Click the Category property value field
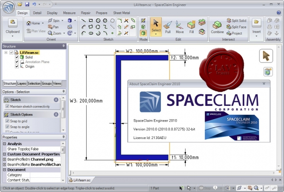 (45, 175)
